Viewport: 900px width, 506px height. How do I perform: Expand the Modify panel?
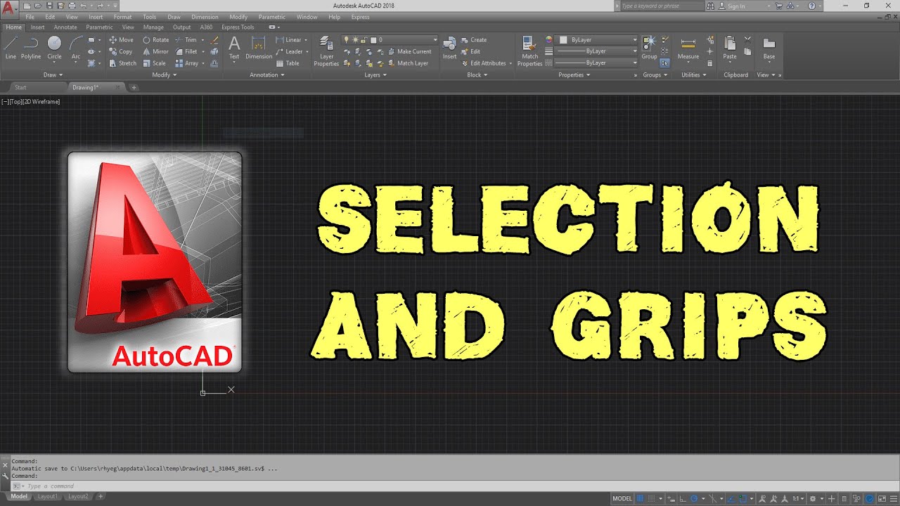coord(165,74)
